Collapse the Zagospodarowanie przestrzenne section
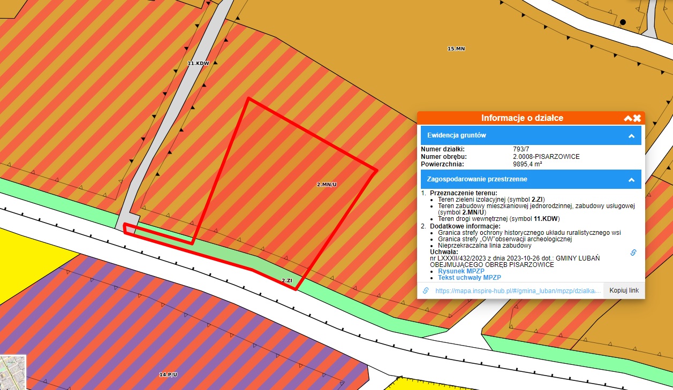 coord(631,180)
